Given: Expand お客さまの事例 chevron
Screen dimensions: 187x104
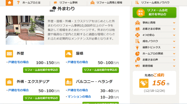Looking at the screenshot, I should [x=174, y=29].
